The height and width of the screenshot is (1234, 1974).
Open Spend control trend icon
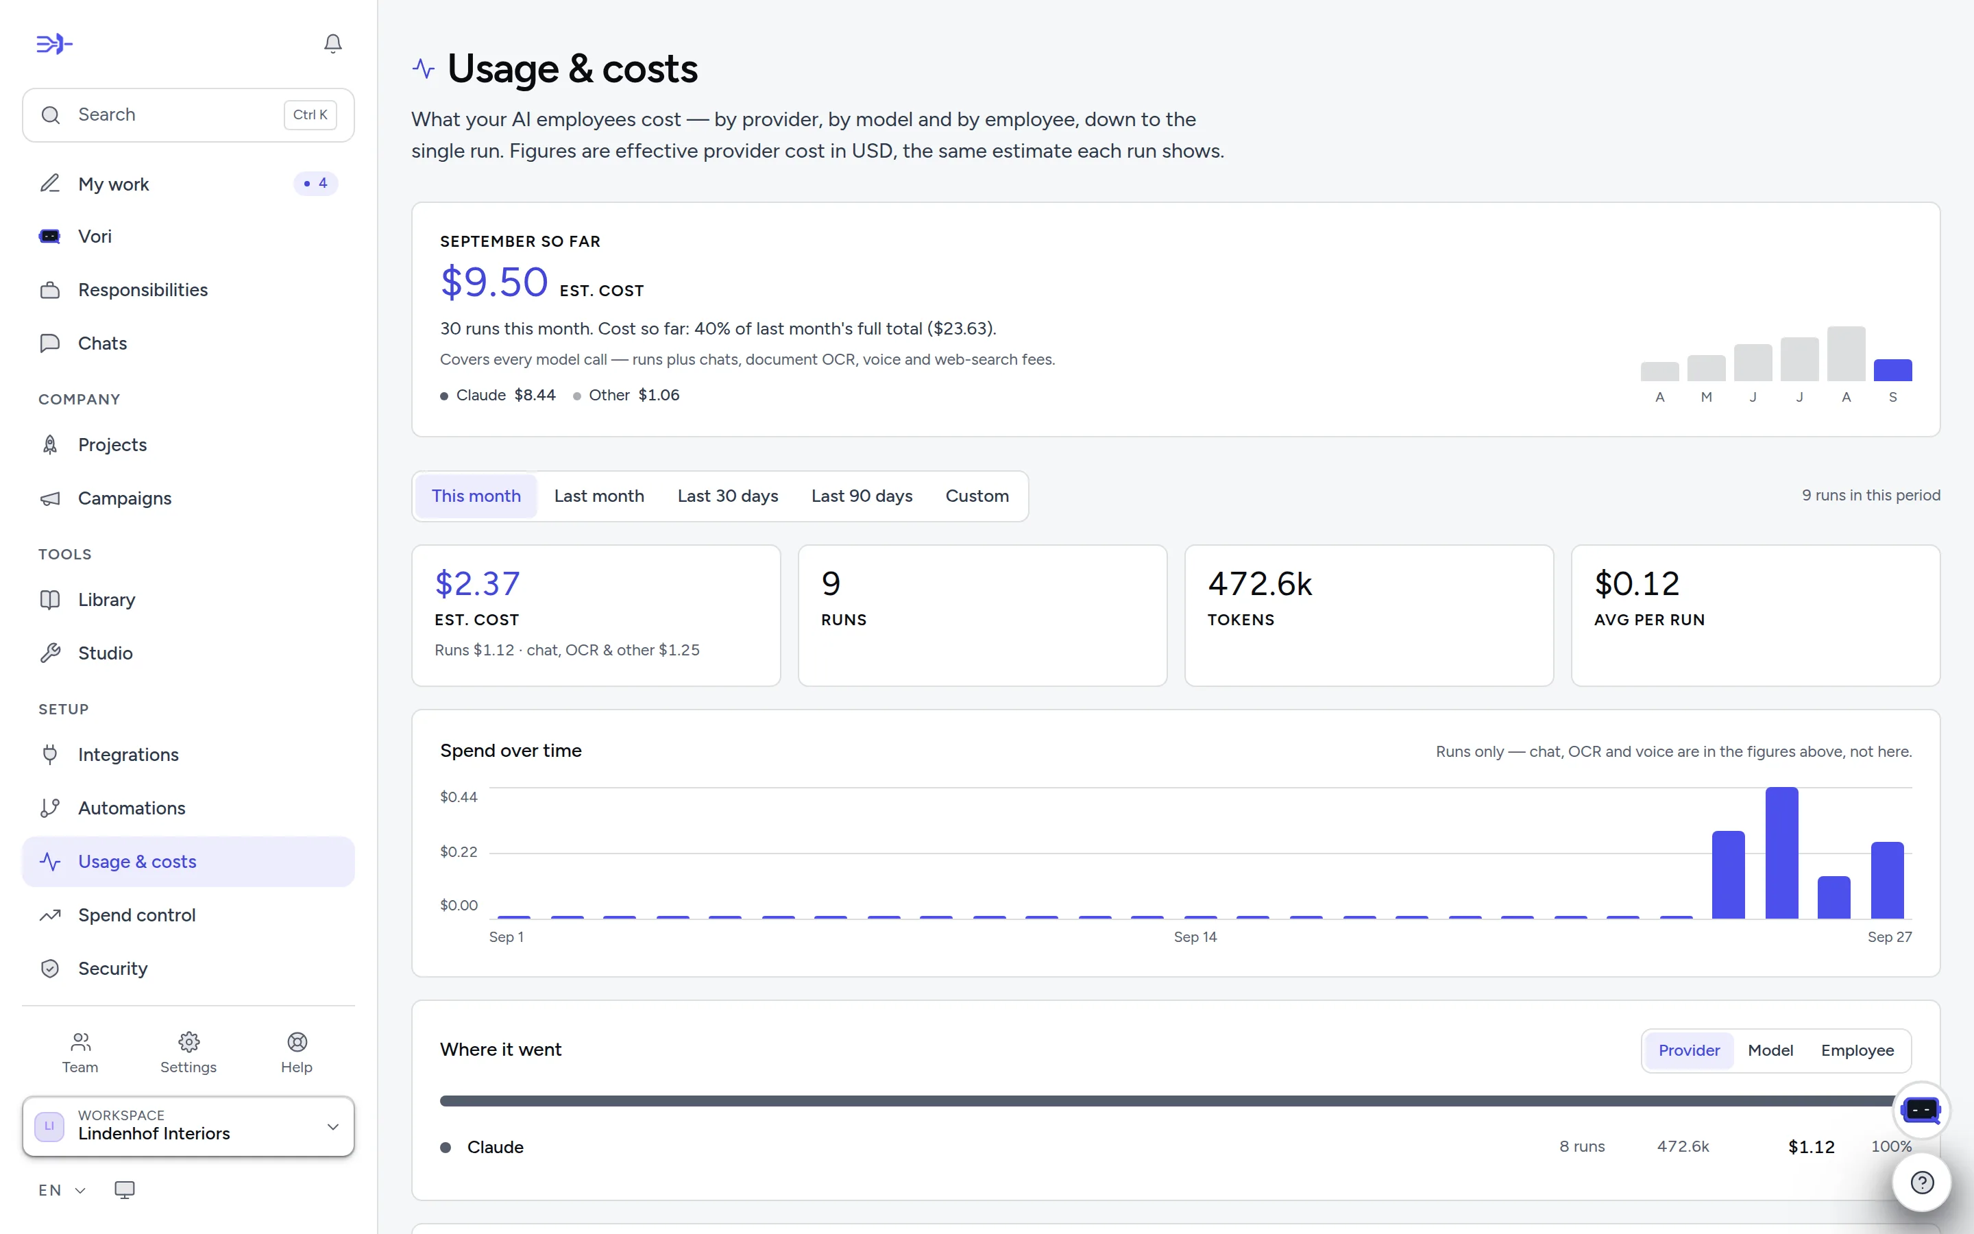click(50, 915)
